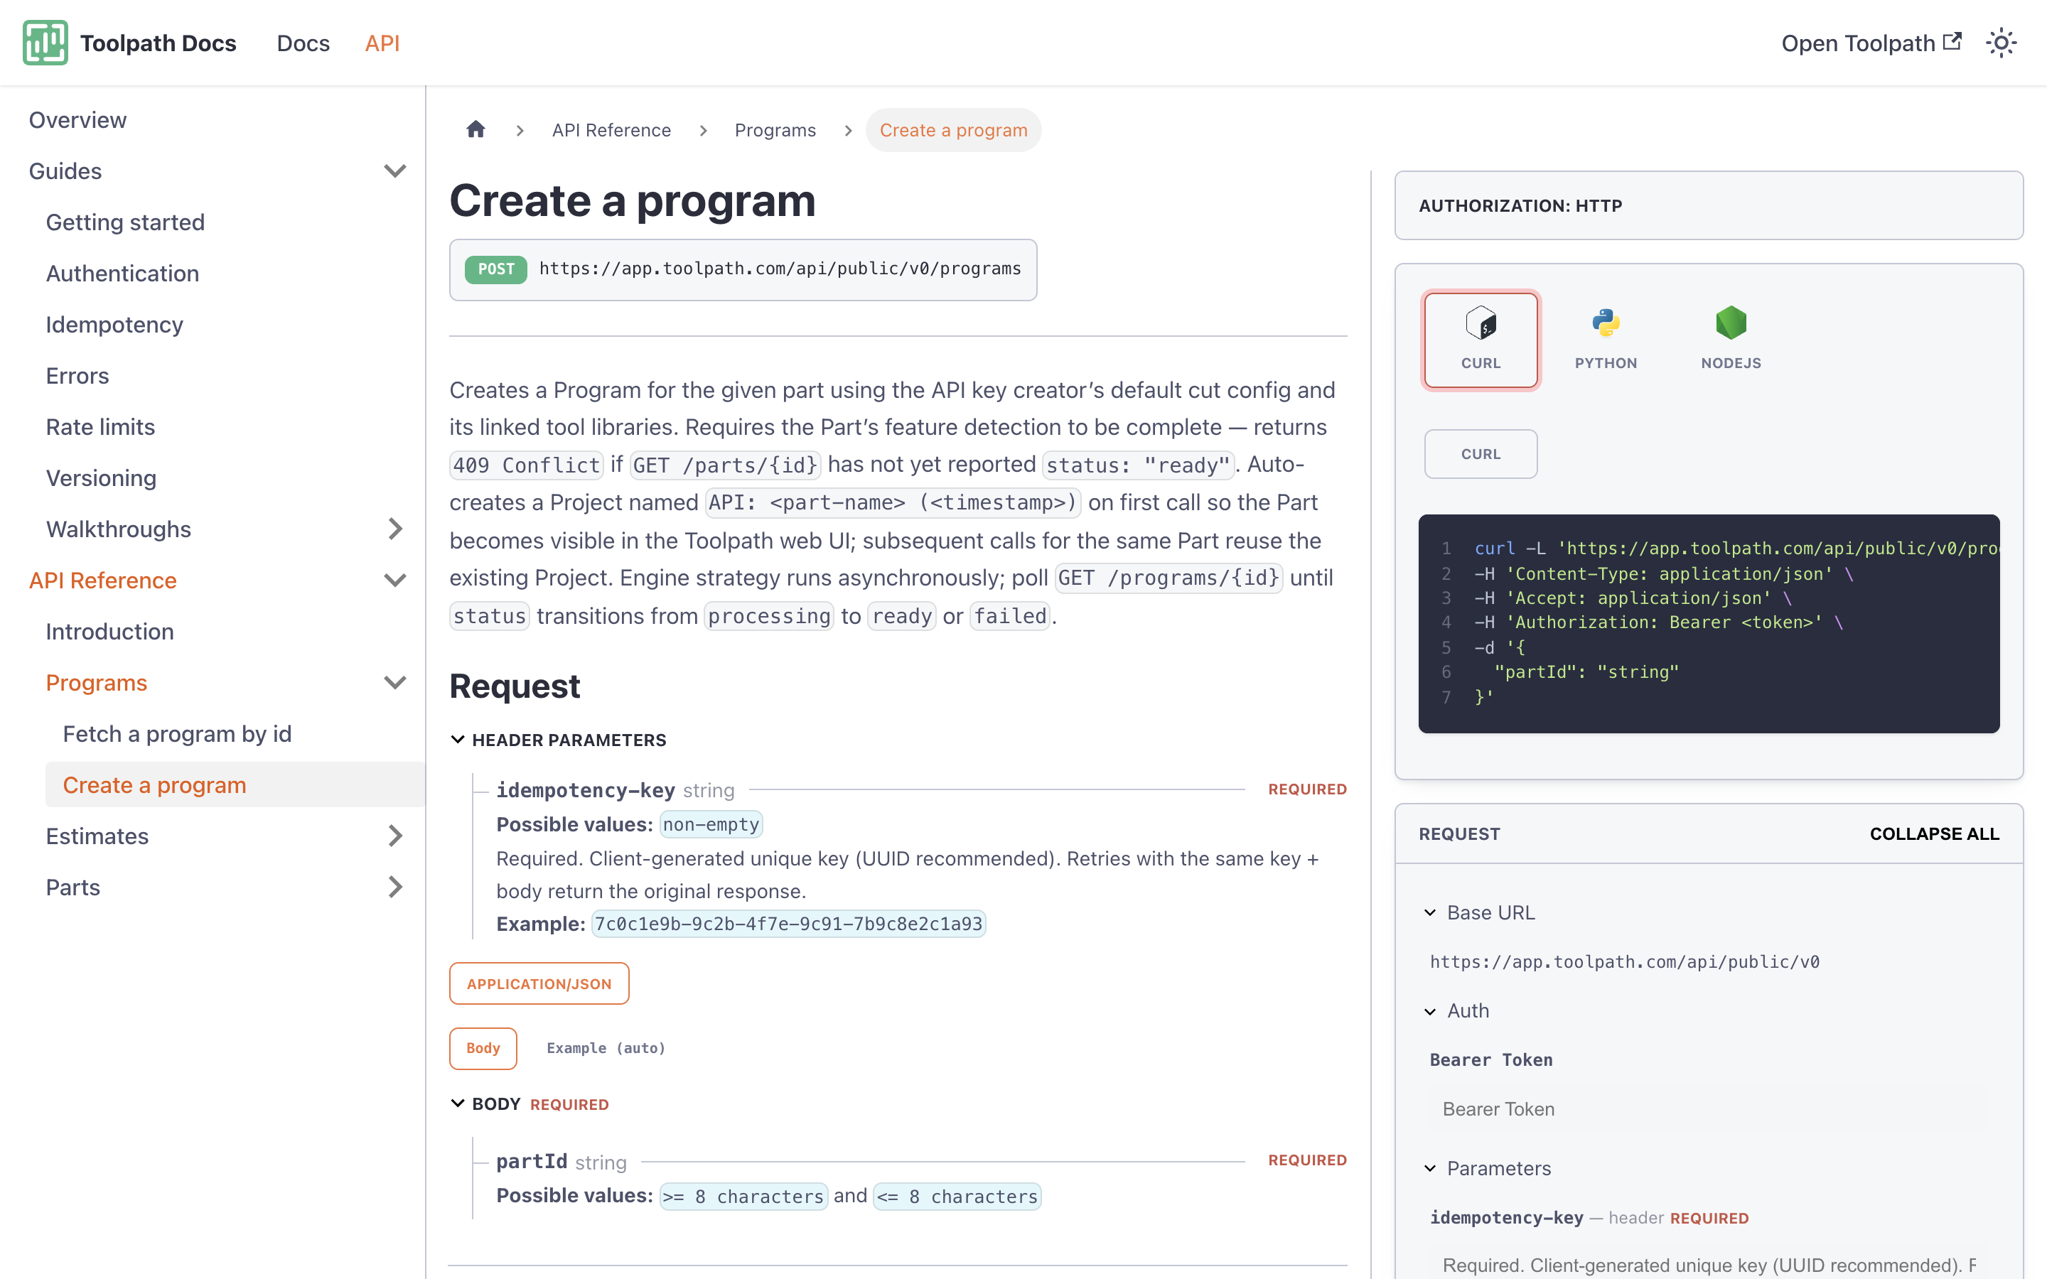This screenshot has width=2047, height=1279.
Task: Click the AUTHORIZATION: HTTP panel header
Action: 1709,205
